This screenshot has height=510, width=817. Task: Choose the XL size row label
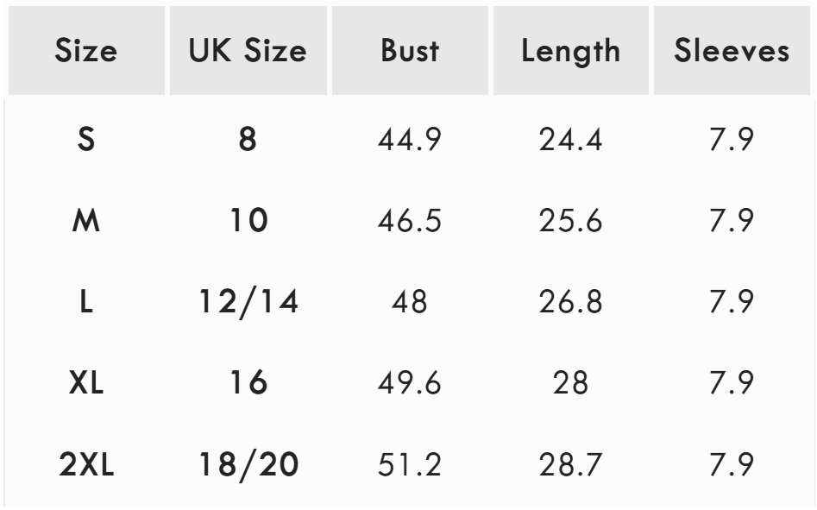(85, 384)
